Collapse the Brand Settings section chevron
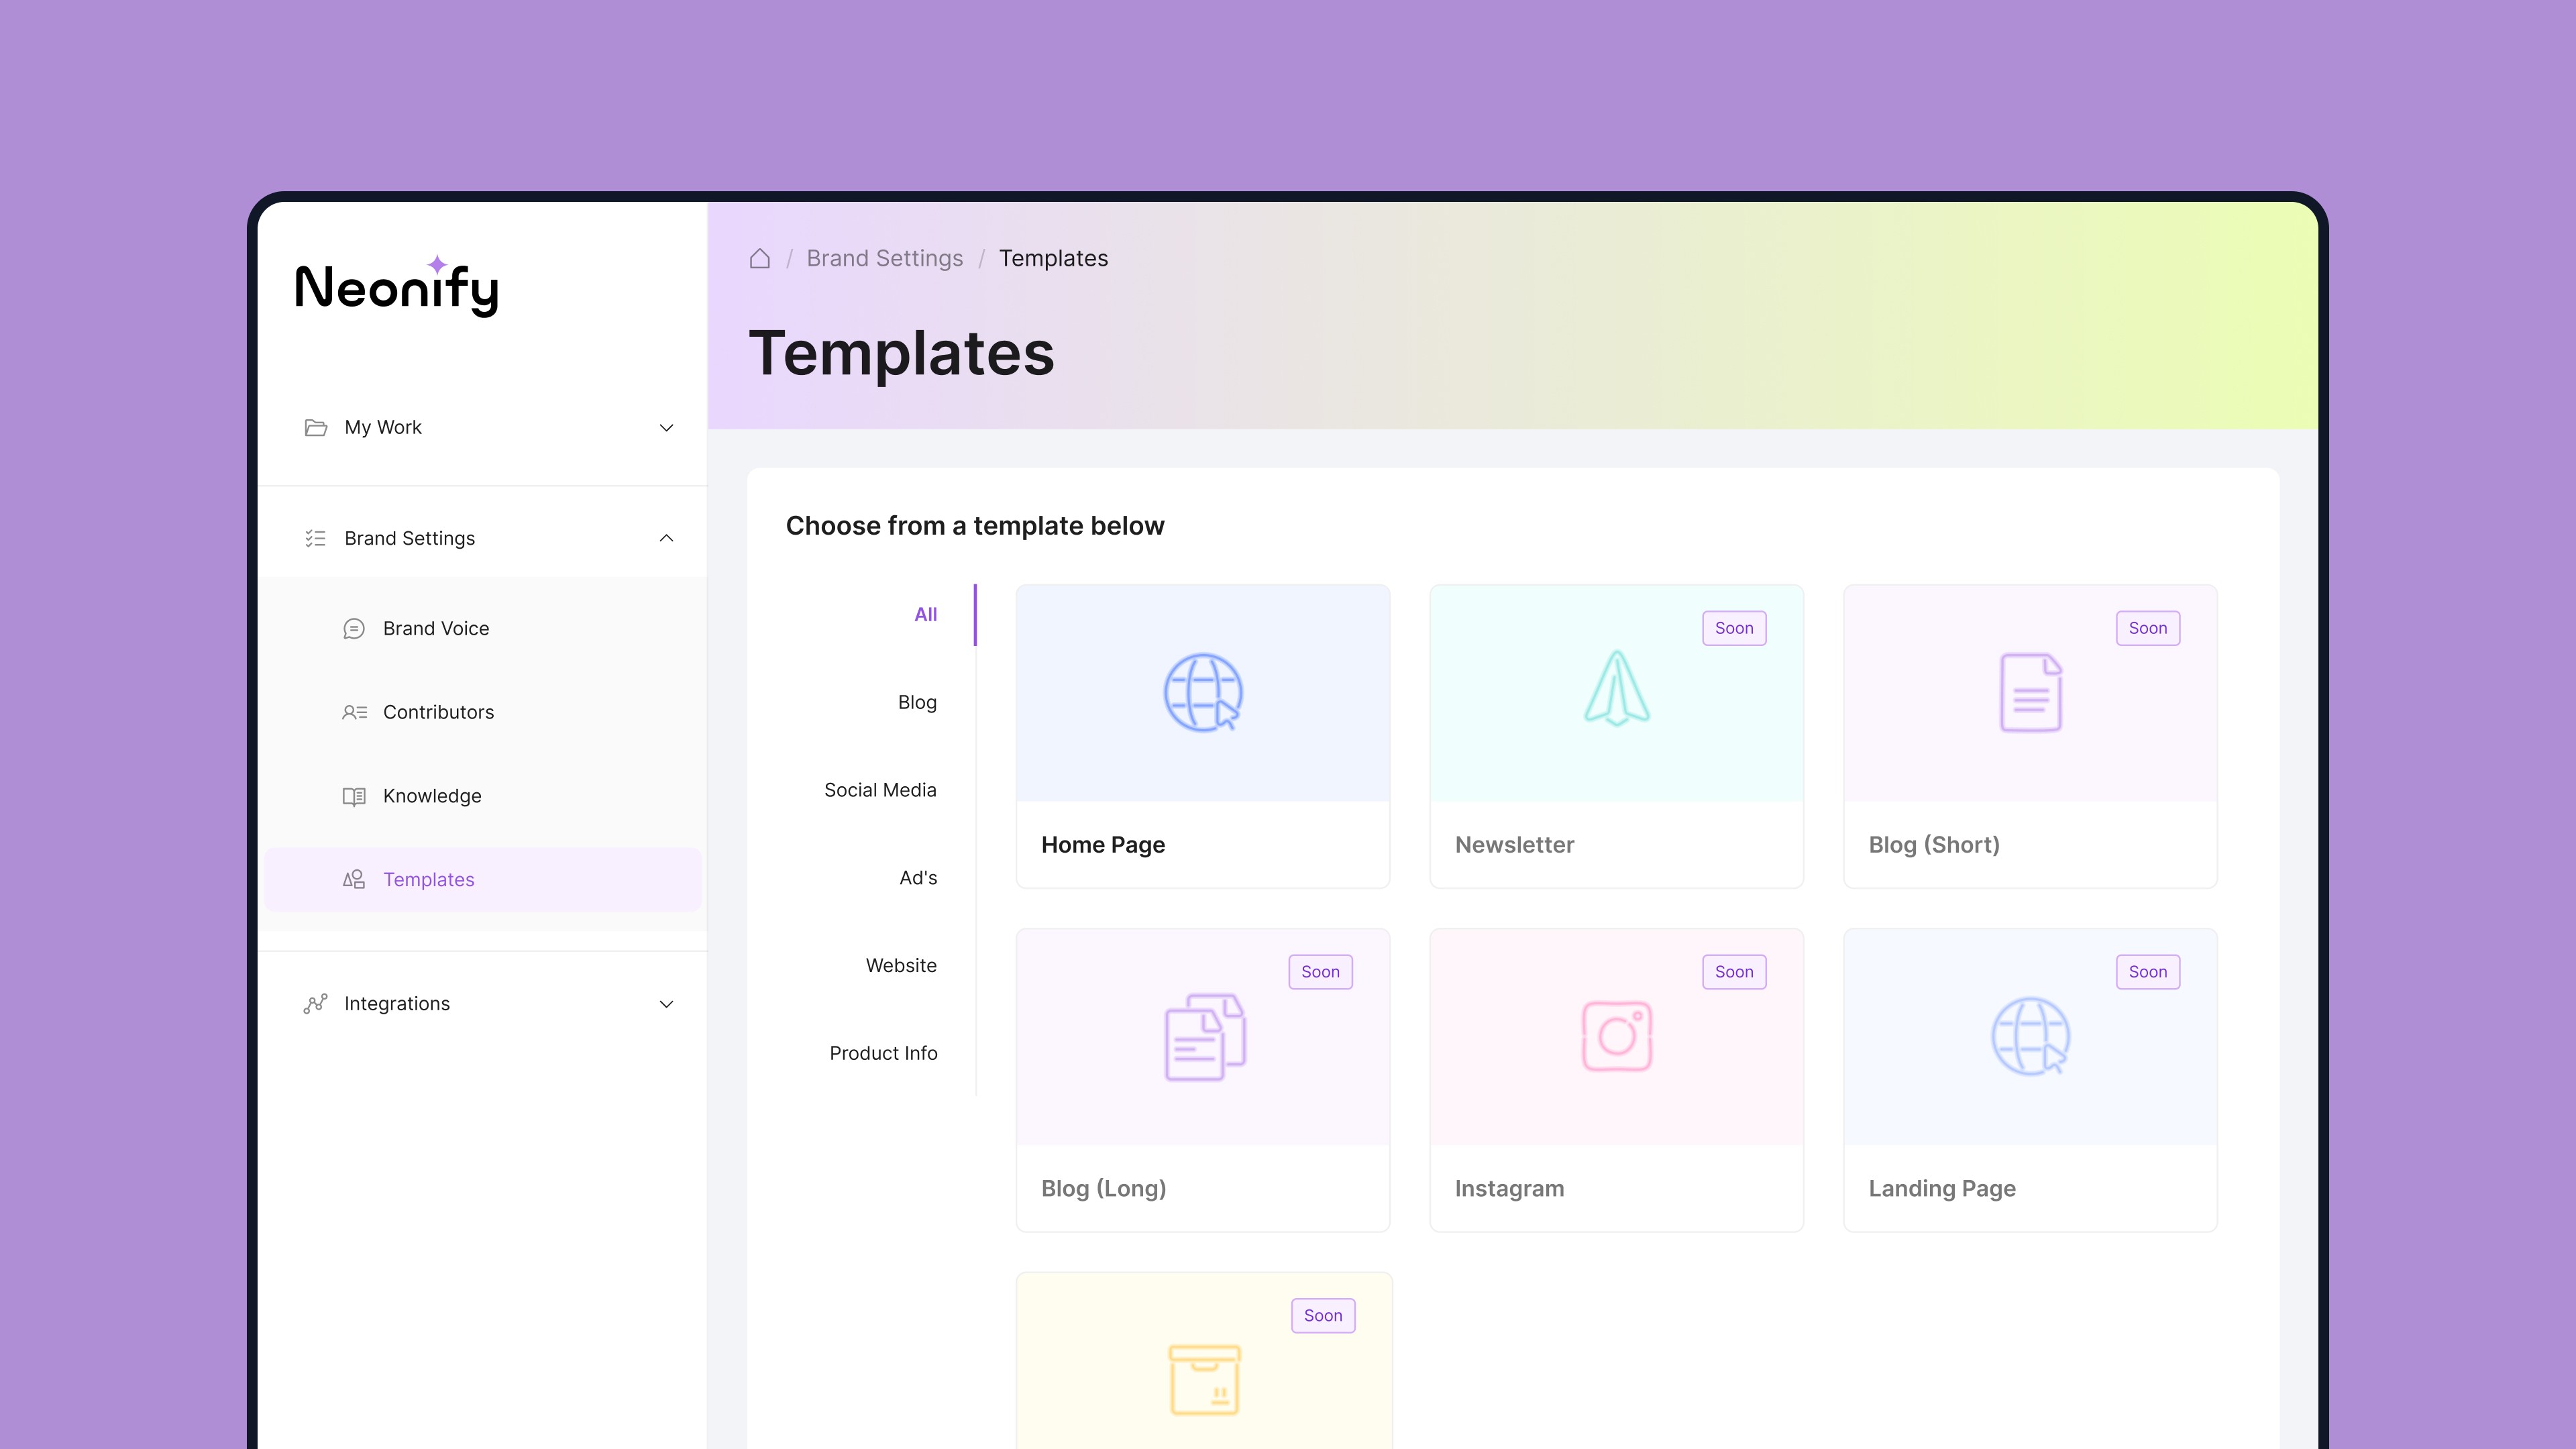The image size is (2576, 1449). [666, 538]
